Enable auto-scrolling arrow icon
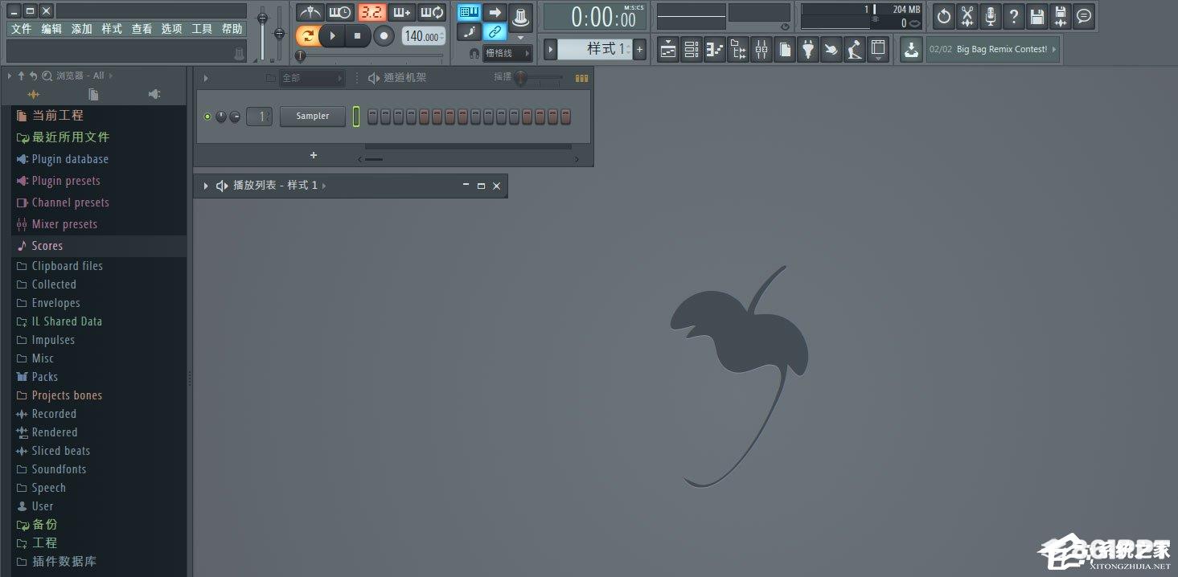This screenshot has width=1178, height=577. pyautogui.click(x=495, y=12)
